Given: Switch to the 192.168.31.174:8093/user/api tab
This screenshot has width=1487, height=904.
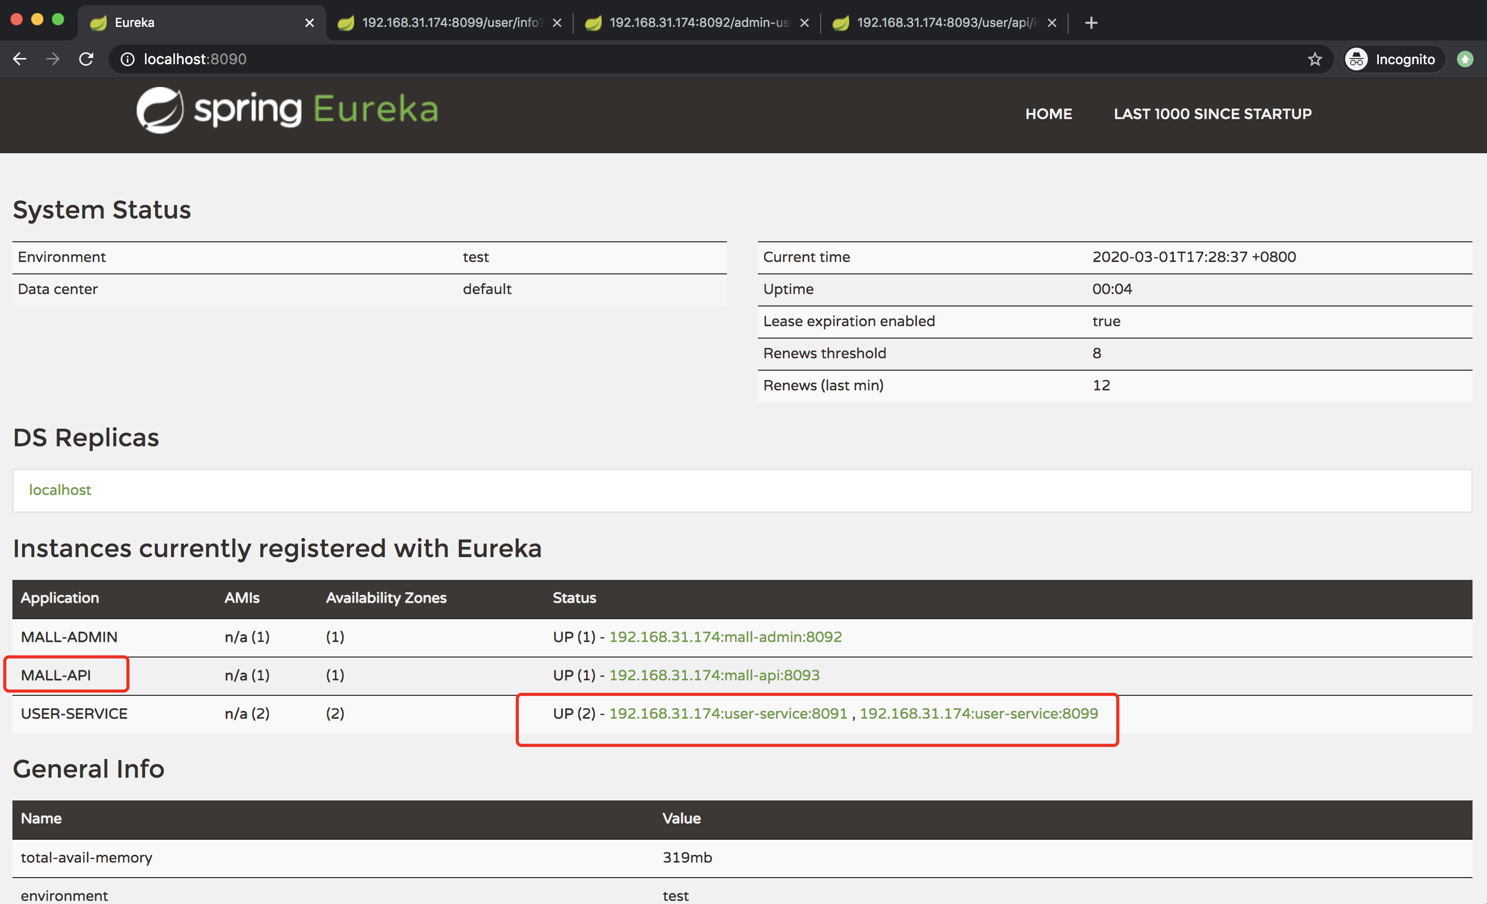Looking at the screenshot, I should click(x=941, y=22).
